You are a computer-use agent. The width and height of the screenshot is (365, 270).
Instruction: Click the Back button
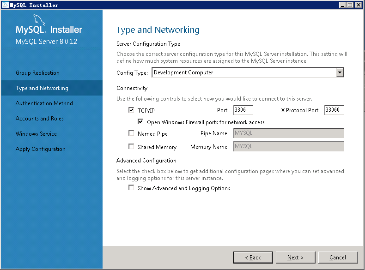coord(253,258)
